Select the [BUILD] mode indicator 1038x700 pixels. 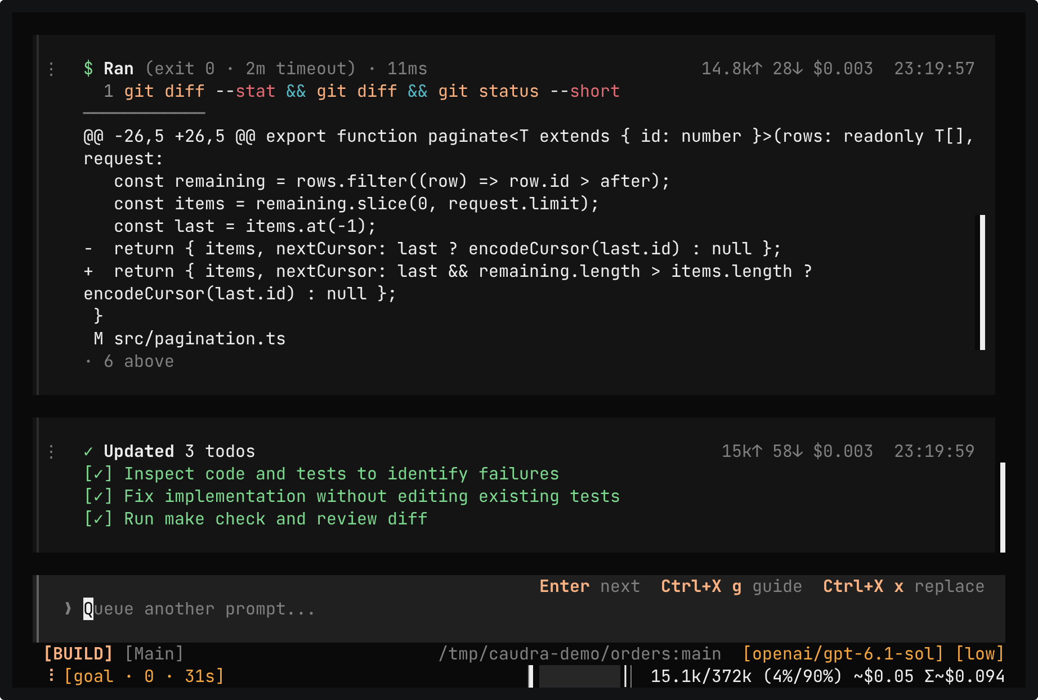[78, 654]
